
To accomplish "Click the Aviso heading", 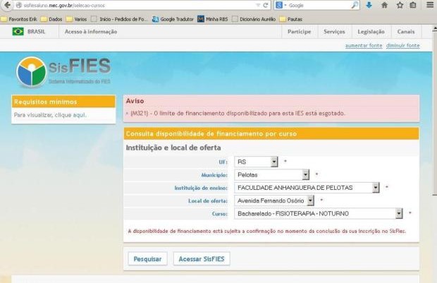I will 135,101.
